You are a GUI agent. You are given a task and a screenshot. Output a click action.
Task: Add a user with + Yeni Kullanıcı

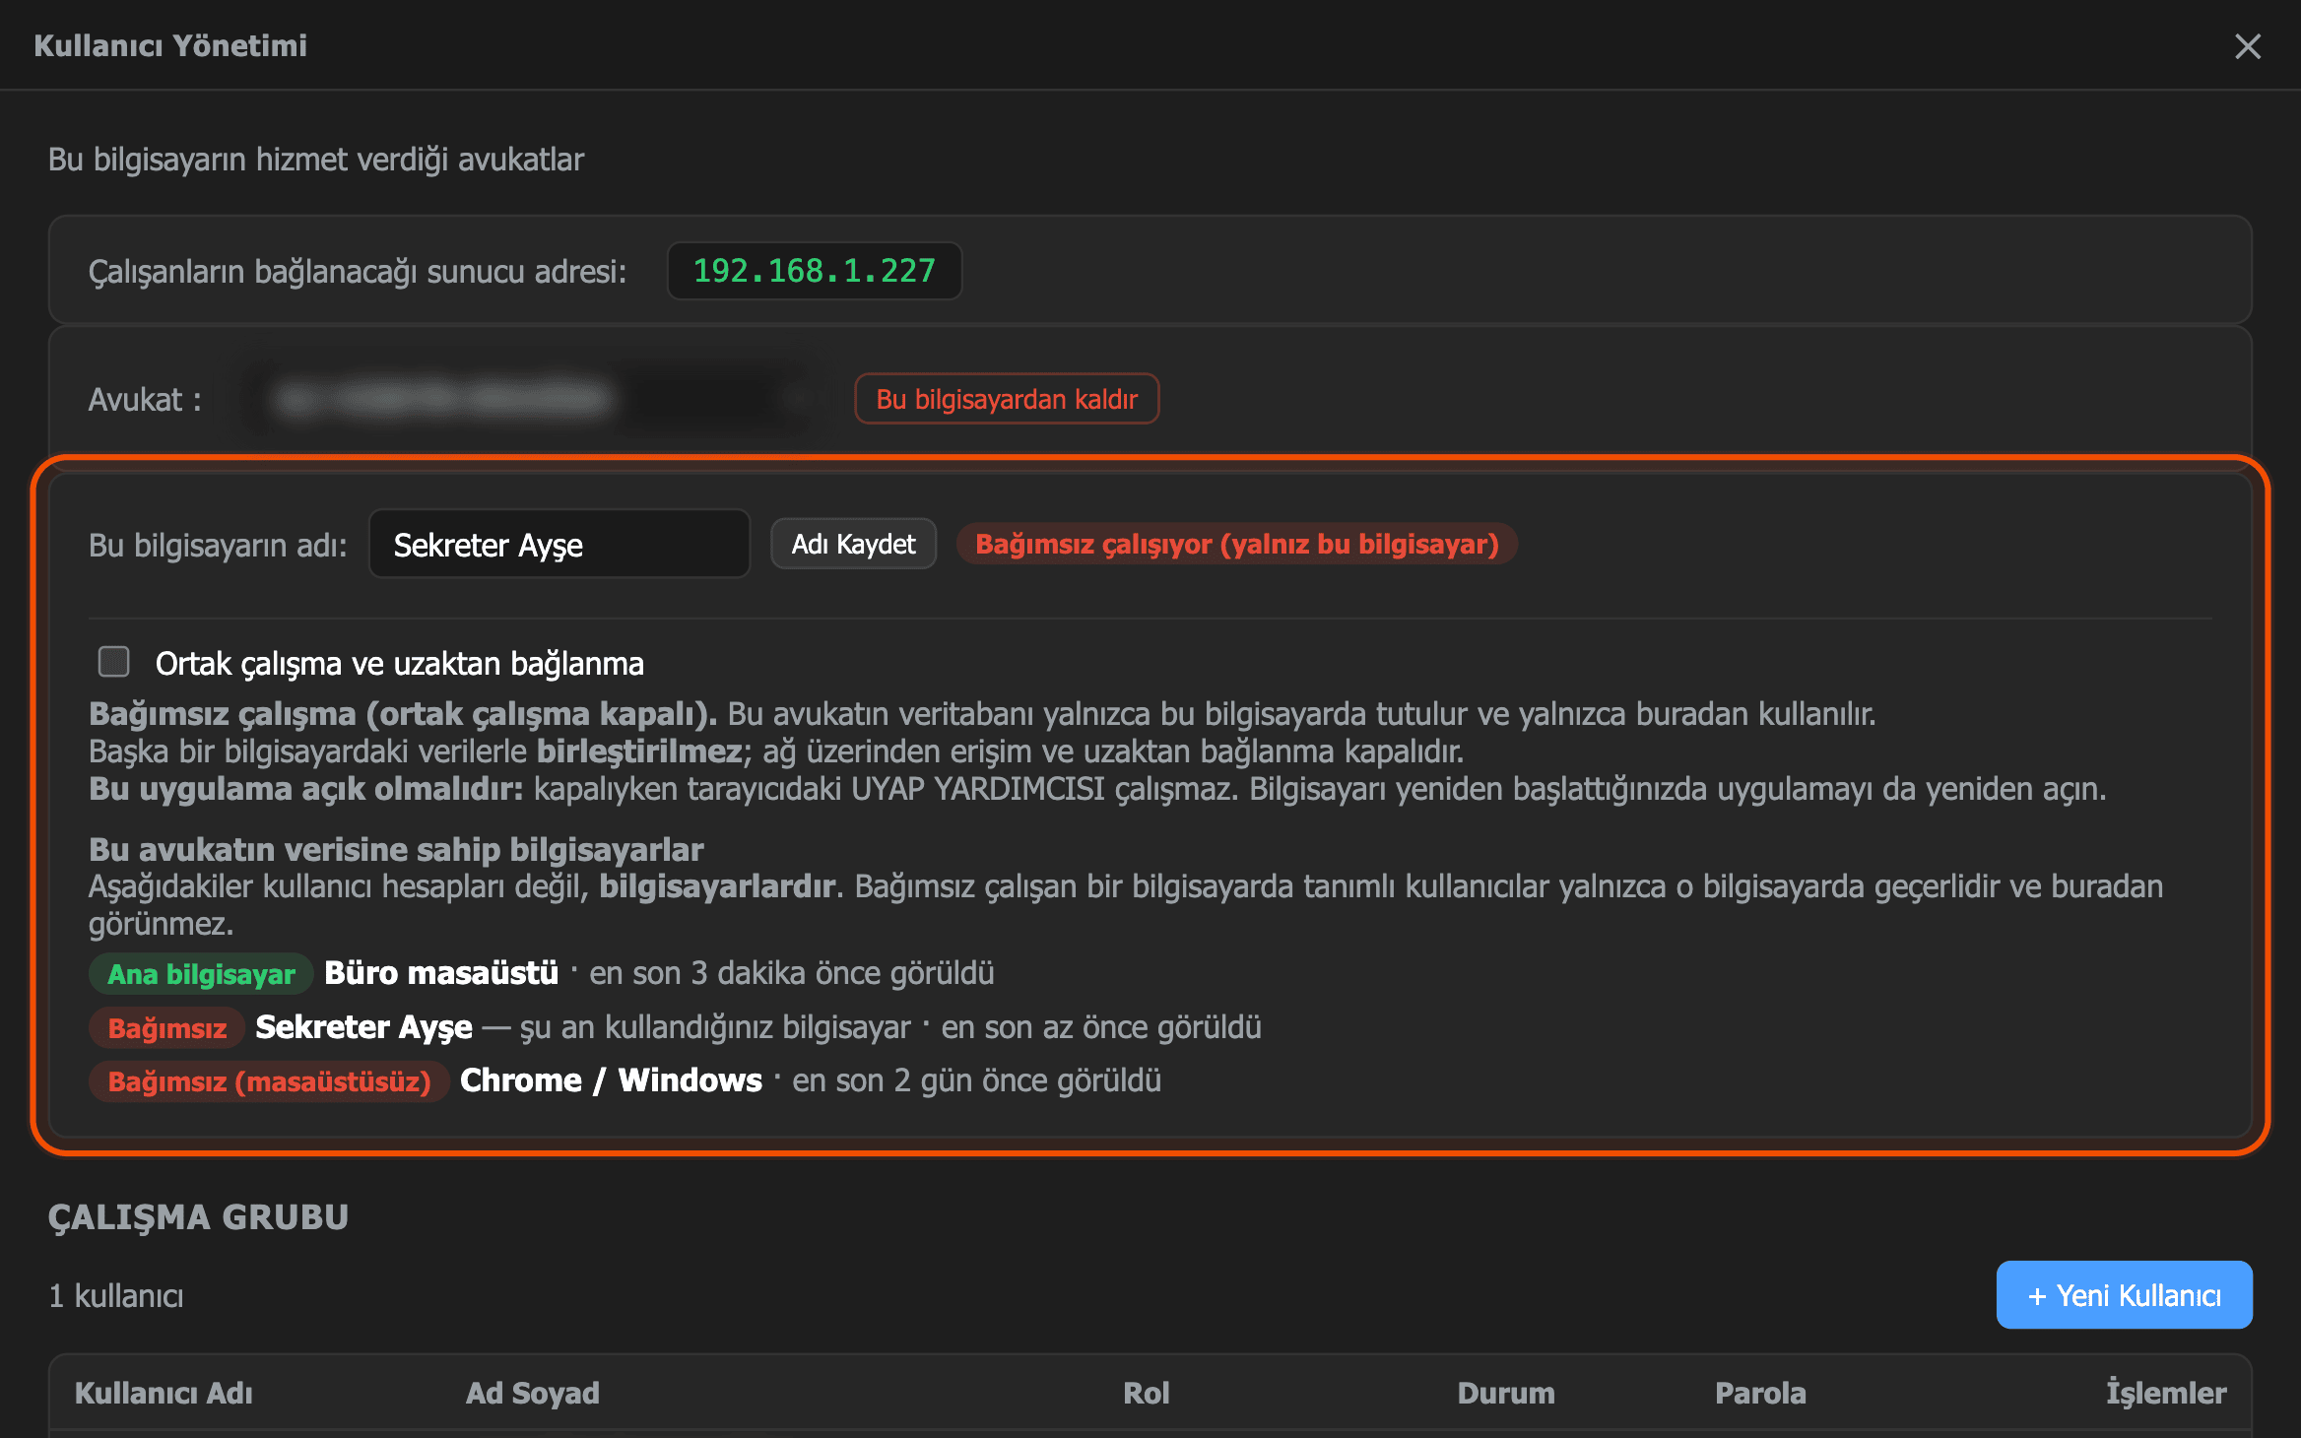point(2124,1295)
